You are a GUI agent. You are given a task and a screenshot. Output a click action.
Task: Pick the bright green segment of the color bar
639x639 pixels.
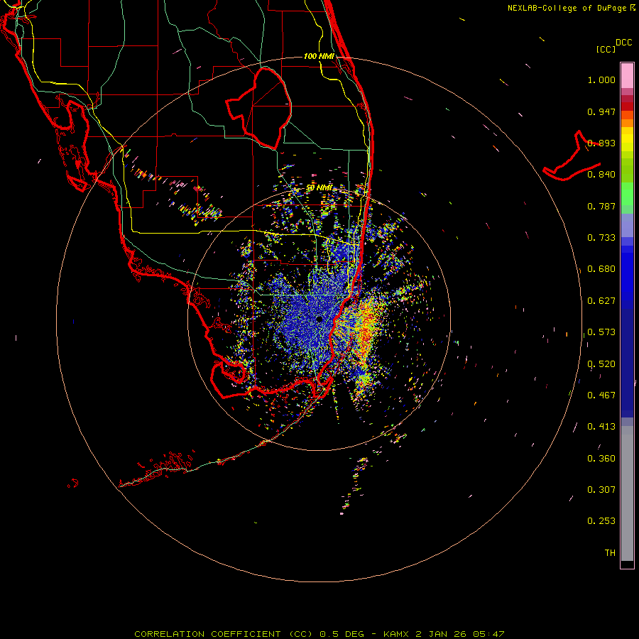[627, 194]
